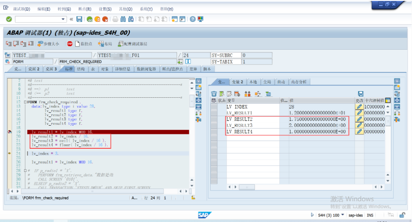Open the 断点(R) menu
This screenshot has width=413, height=222.
point(85,9)
